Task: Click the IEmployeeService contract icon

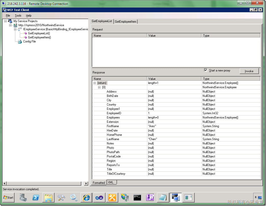Action: point(20,29)
